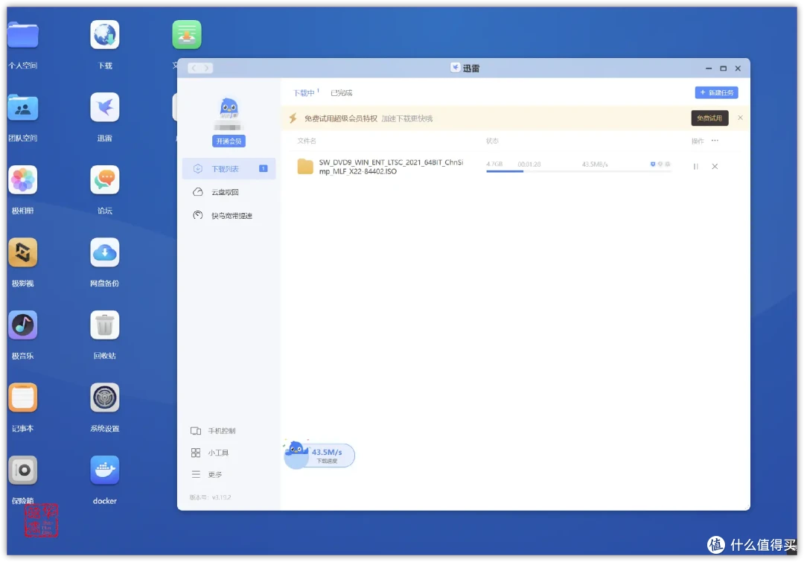
Task: Dismiss the membership trial banner
Action: tap(741, 118)
